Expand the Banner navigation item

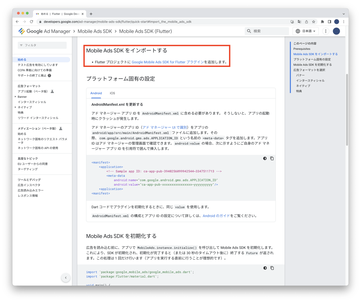tap(15, 97)
